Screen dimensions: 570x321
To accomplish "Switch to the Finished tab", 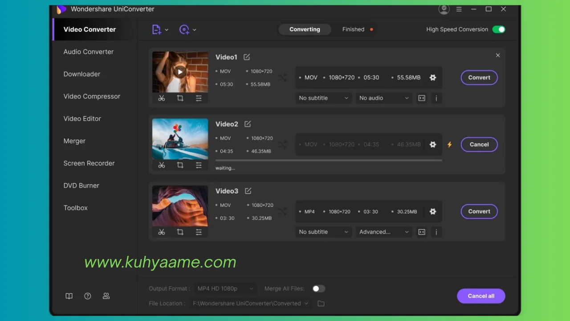I will (353, 29).
